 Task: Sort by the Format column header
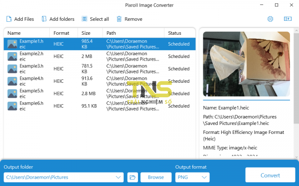coord(64,33)
